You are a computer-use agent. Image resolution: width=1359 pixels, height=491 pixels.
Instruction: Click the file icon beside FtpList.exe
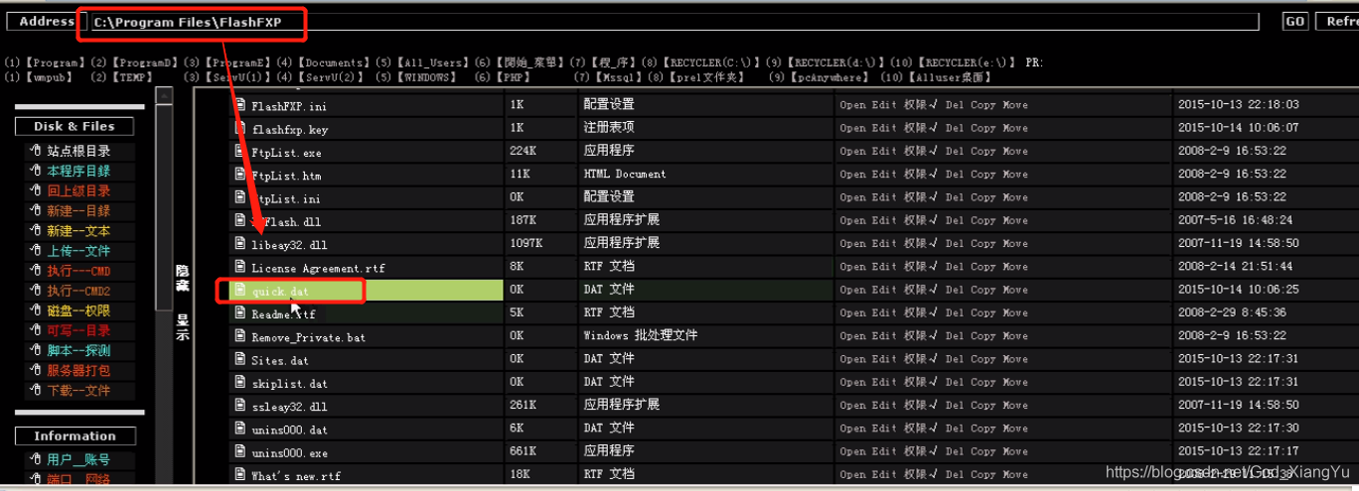[x=239, y=151]
